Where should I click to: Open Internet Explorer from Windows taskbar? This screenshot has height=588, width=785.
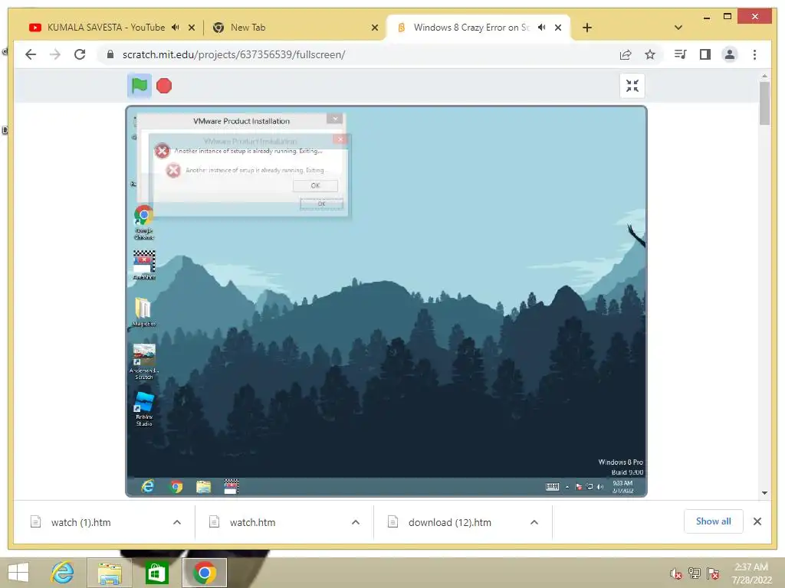tap(63, 573)
